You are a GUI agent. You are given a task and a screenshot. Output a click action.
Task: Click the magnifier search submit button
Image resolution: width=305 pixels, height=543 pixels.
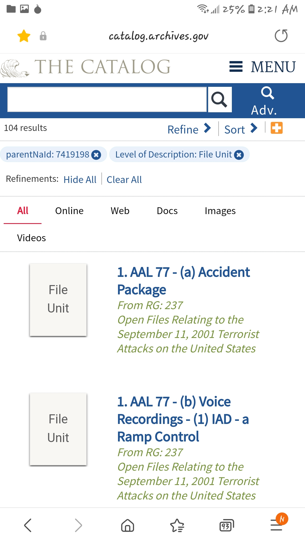point(220,100)
